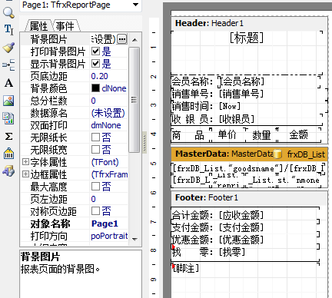The width and height of the screenshot is (332, 298).
Task: Enable the 最大高度 checkbox
Action: 95,187
